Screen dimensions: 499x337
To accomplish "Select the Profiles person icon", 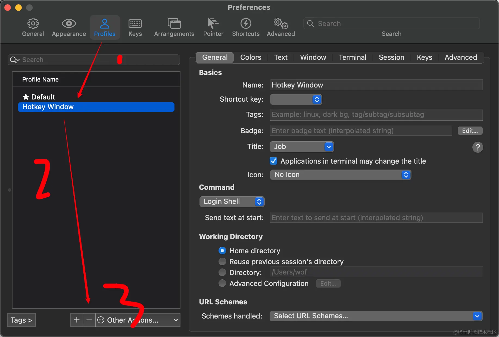I will [105, 24].
